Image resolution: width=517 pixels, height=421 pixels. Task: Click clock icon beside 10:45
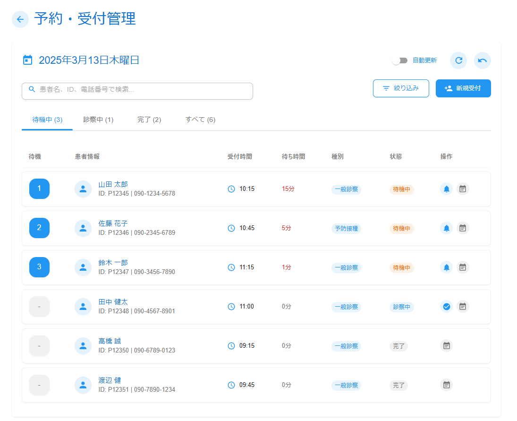click(231, 228)
